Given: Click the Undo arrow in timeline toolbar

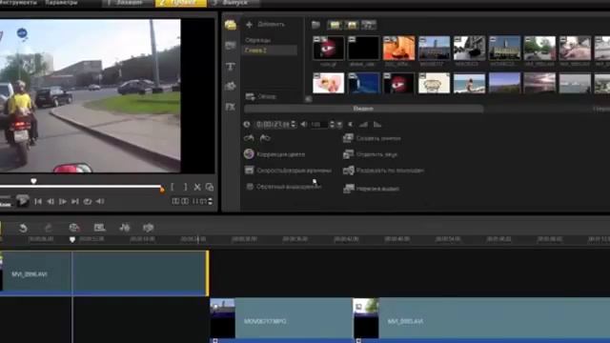Looking at the screenshot, I should [23, 228].
